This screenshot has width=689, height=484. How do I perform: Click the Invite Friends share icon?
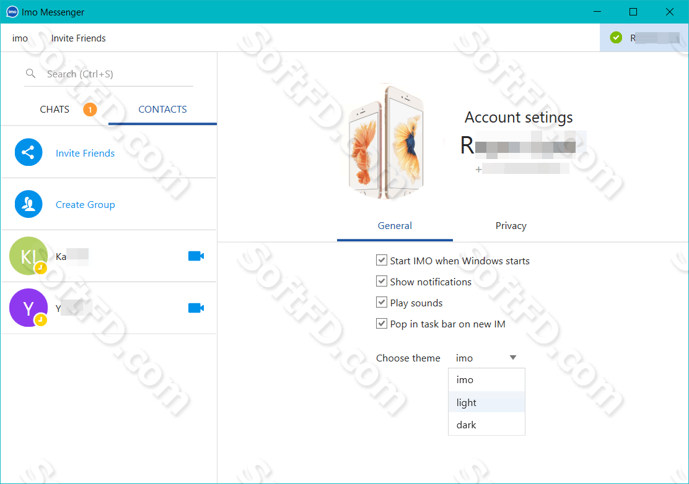point(29,152)
